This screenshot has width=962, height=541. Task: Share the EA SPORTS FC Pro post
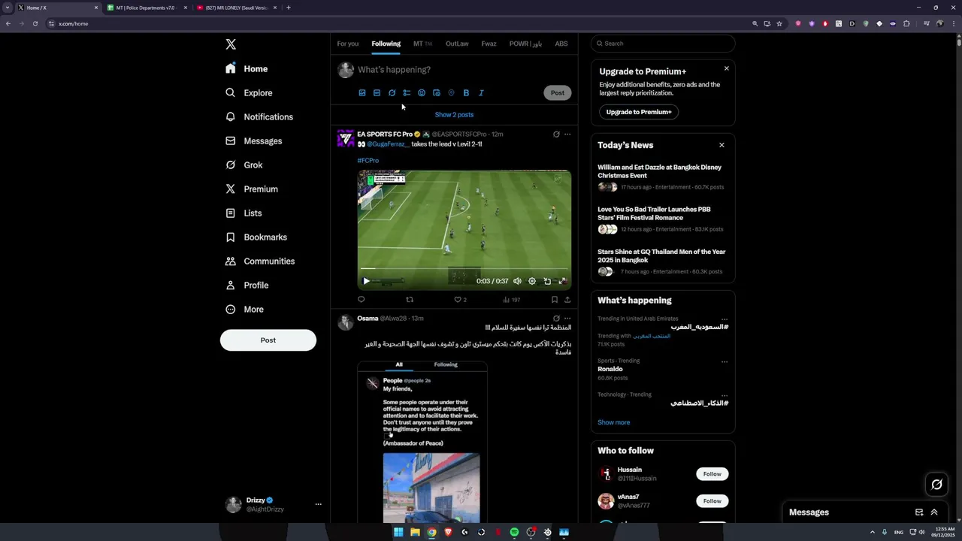(567, 300)
